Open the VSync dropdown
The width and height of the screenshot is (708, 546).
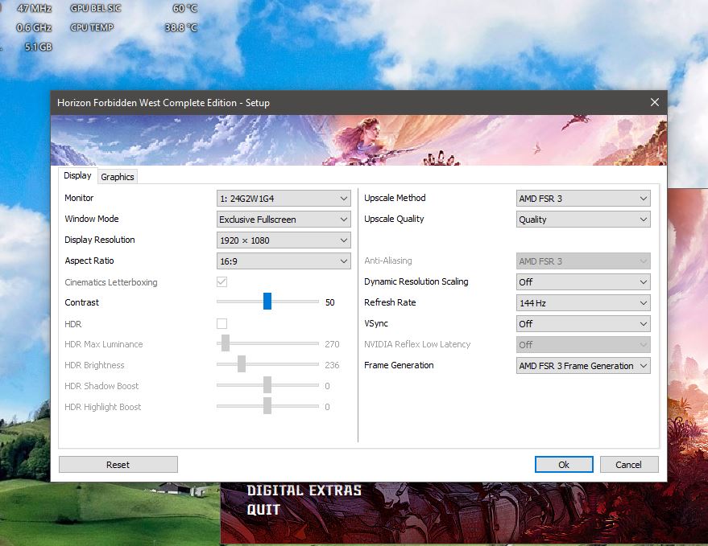[583, 324]
